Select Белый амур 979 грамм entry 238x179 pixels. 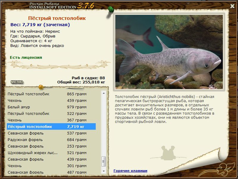(x=48, y=107)
